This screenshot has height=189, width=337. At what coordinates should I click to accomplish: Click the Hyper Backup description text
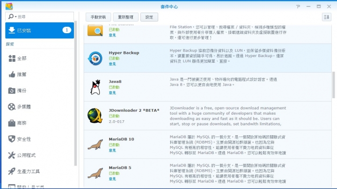coord(227,56)
